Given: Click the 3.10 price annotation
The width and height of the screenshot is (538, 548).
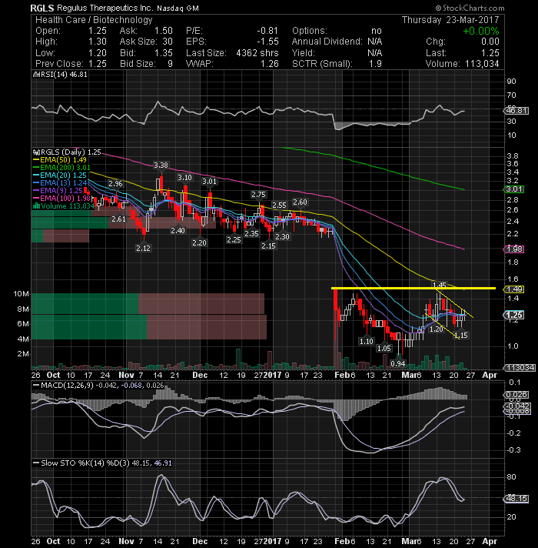Looking at the screenshot, I should coord(184,178).
